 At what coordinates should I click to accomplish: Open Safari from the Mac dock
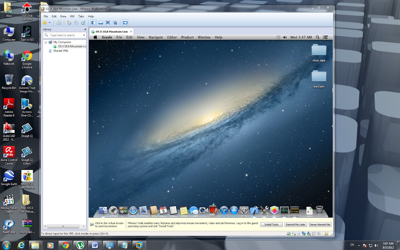[133, 211]
